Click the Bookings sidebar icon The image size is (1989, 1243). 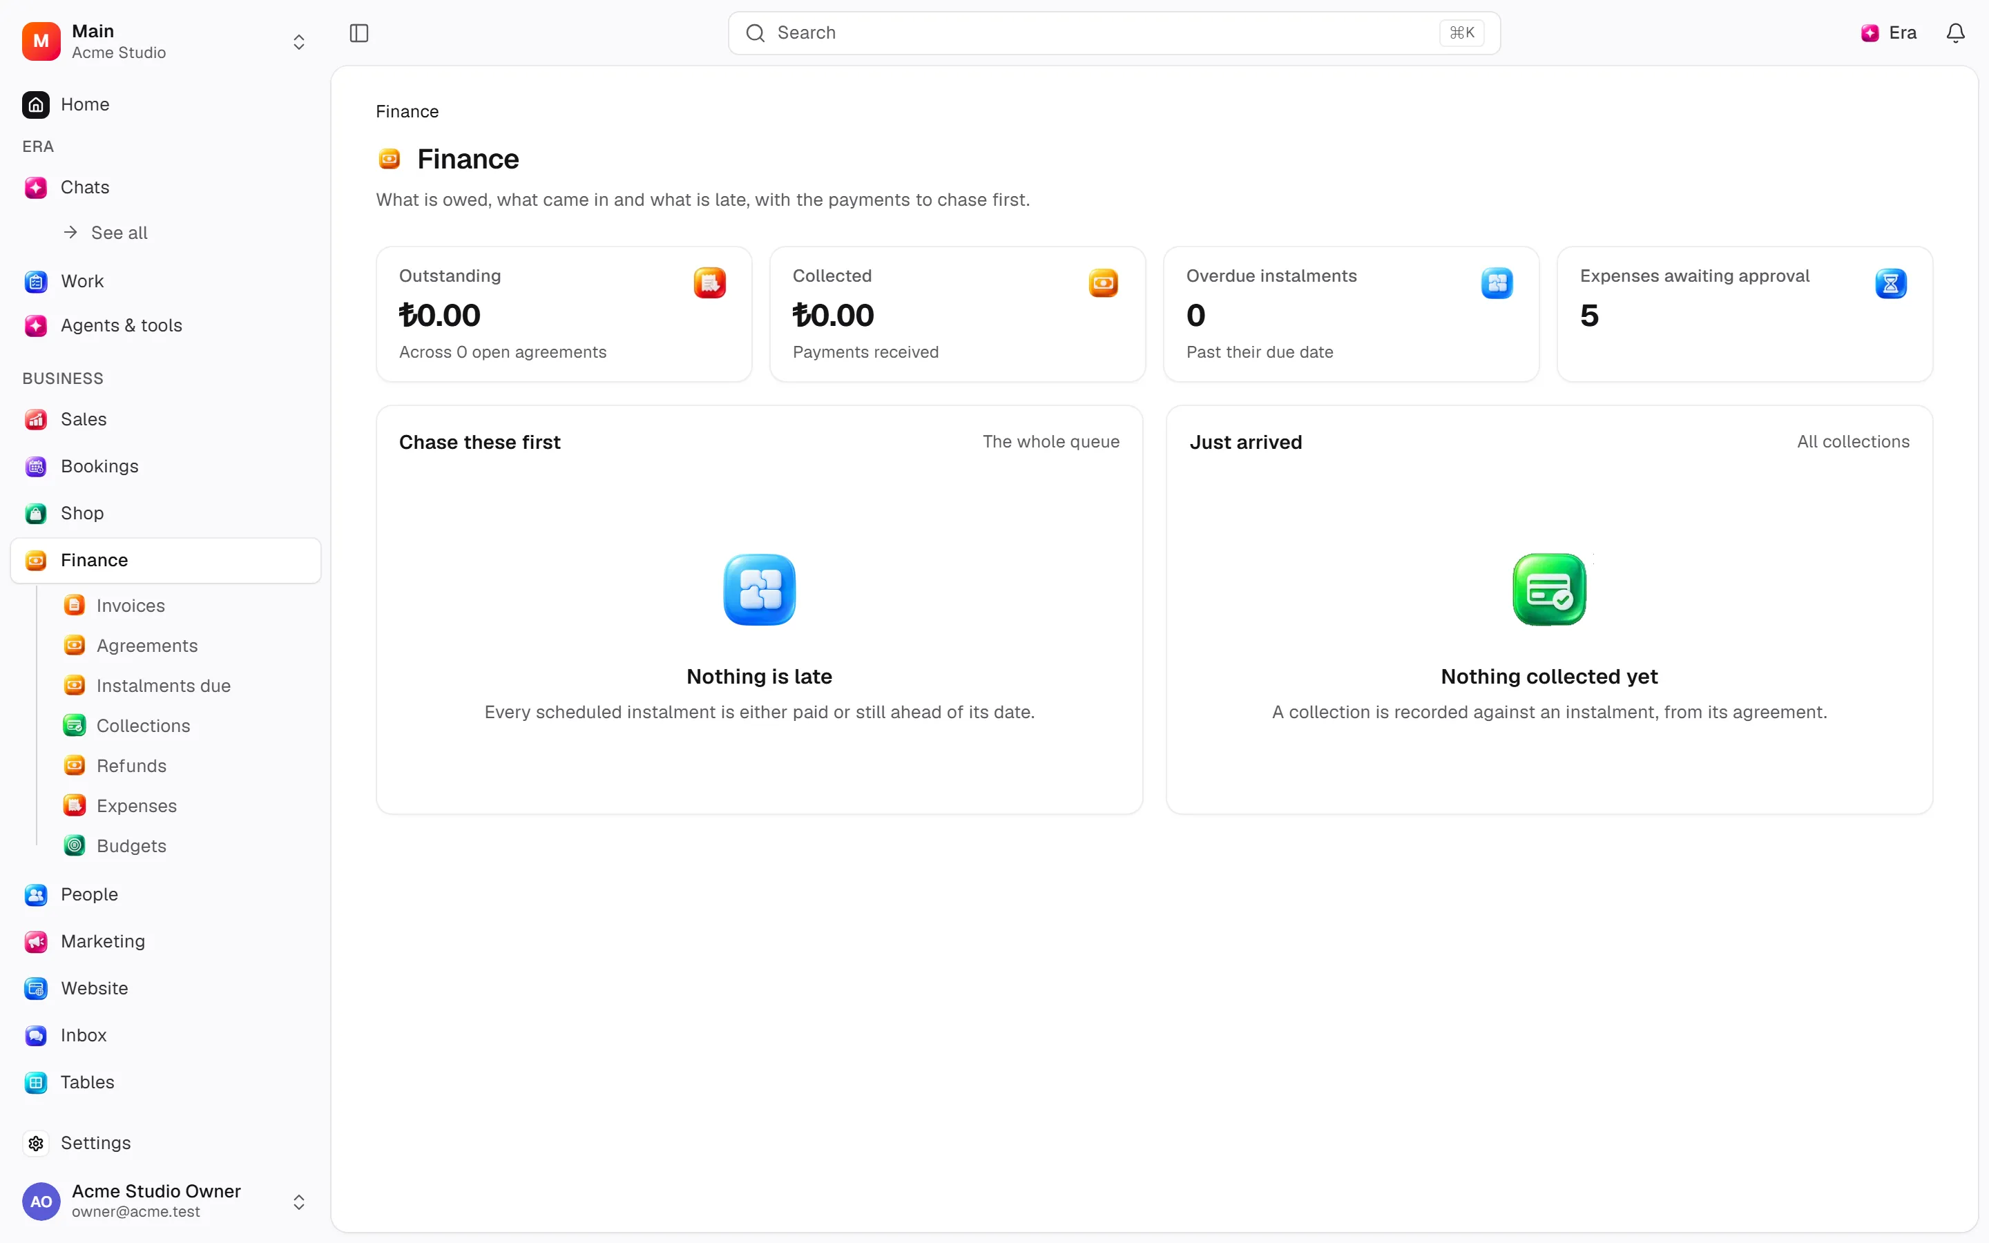tap(36, 466)
